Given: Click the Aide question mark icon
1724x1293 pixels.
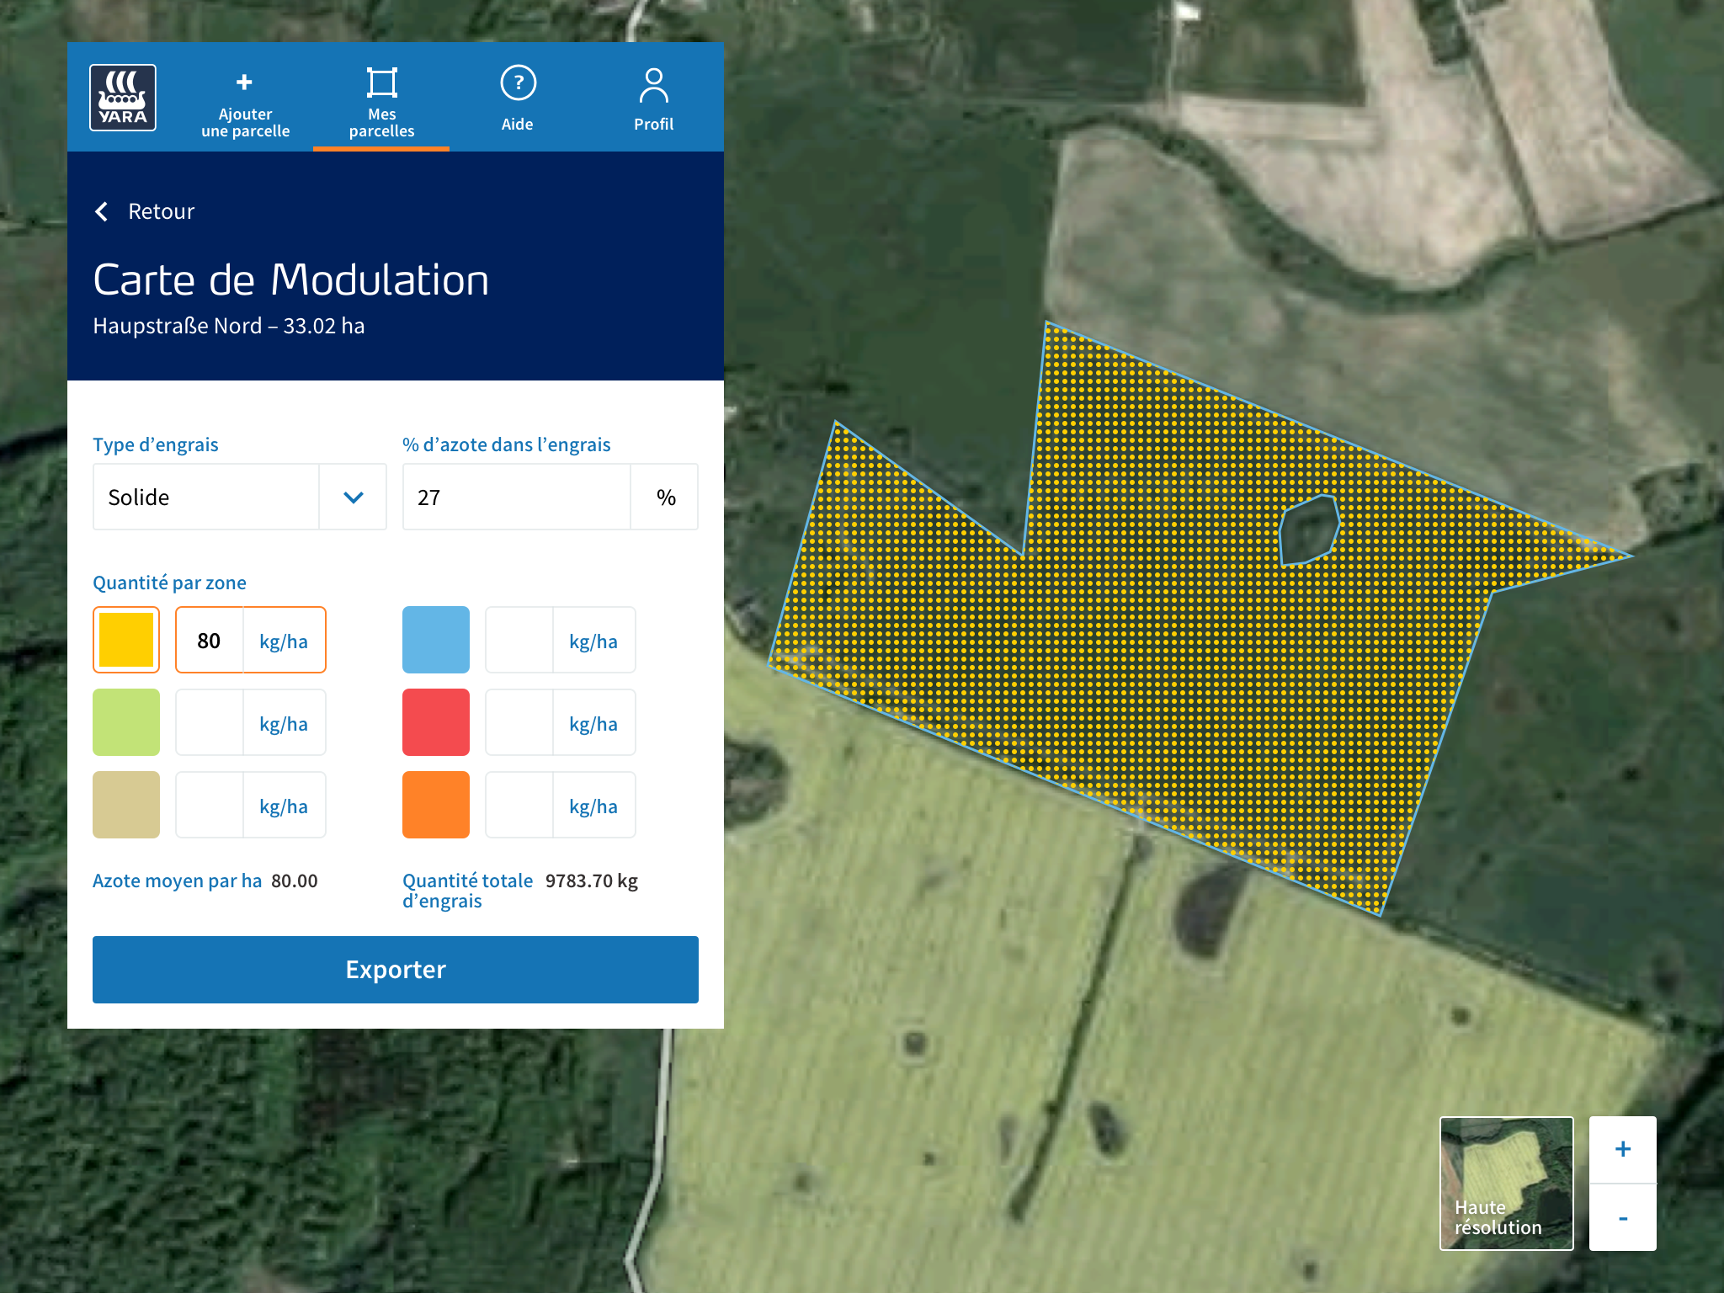Looking at the screenshot, I should coord(519,82).
